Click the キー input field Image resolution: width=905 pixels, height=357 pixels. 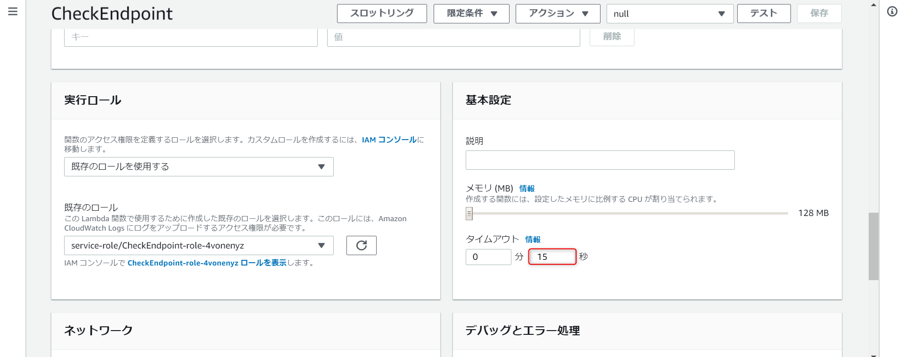point(190,37)
